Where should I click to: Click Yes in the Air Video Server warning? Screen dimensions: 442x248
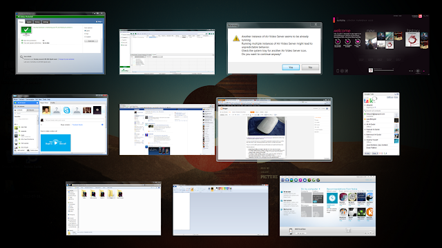pyautogui.click(x=291, y=68)
